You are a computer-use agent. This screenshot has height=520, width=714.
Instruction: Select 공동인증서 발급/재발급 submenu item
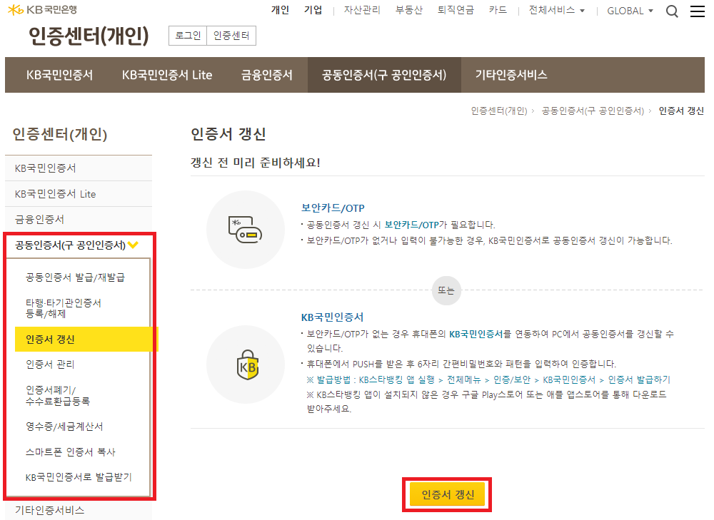click(75, 277)
